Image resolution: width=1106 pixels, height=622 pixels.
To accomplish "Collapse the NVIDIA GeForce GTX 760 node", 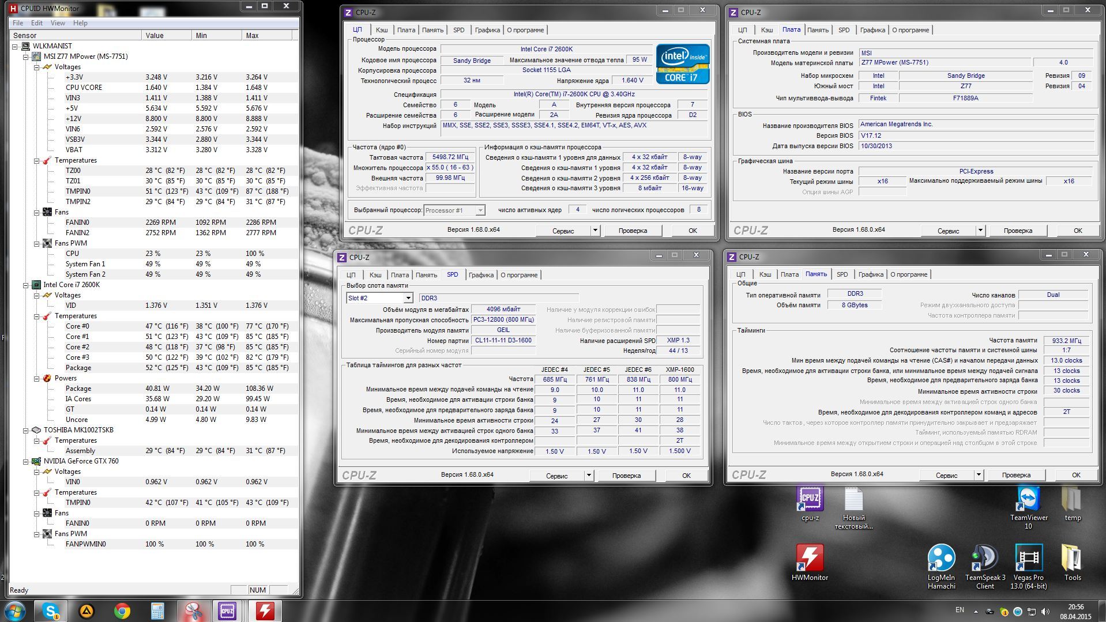I will 26,461.
